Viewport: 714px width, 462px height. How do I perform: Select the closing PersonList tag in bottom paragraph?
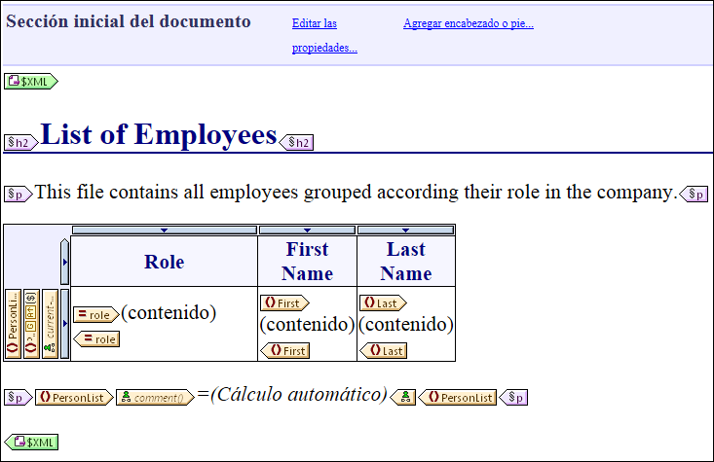457,398
